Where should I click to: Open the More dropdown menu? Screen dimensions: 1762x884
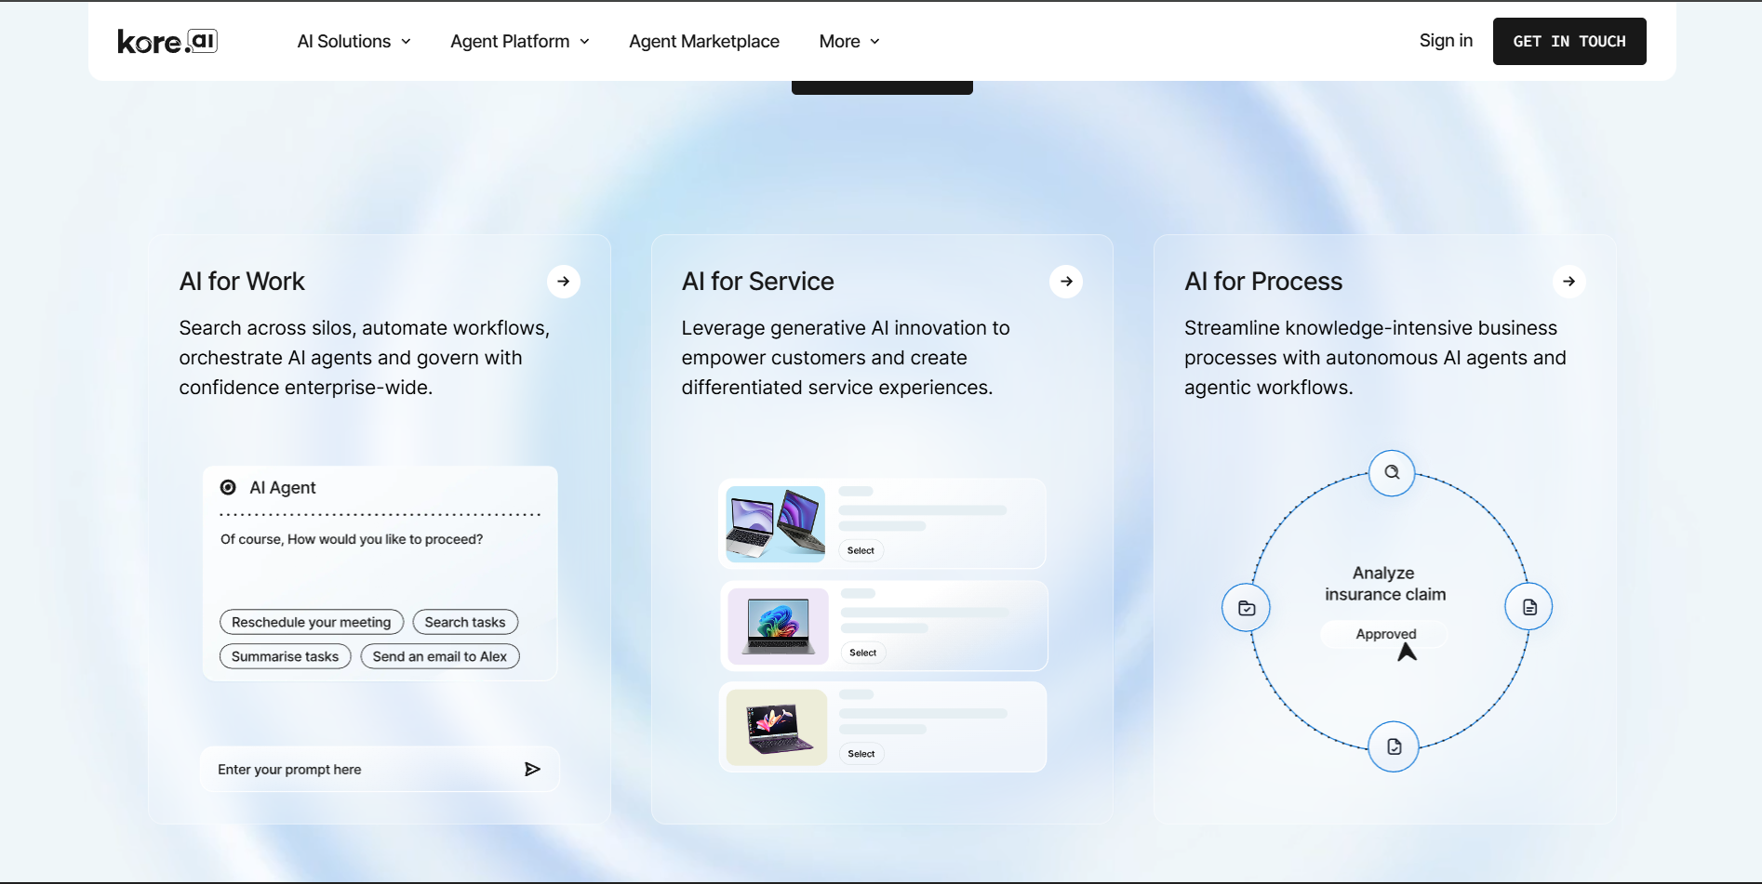point(848,42)
